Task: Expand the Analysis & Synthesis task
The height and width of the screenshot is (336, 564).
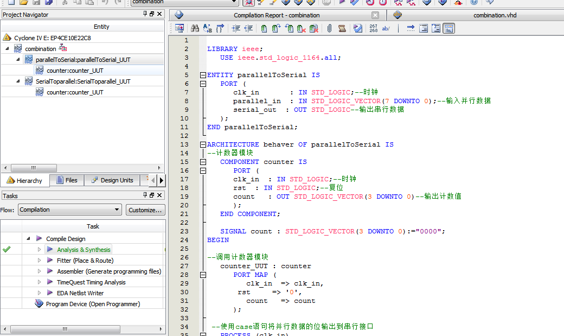Action: [x=39, y=249]
